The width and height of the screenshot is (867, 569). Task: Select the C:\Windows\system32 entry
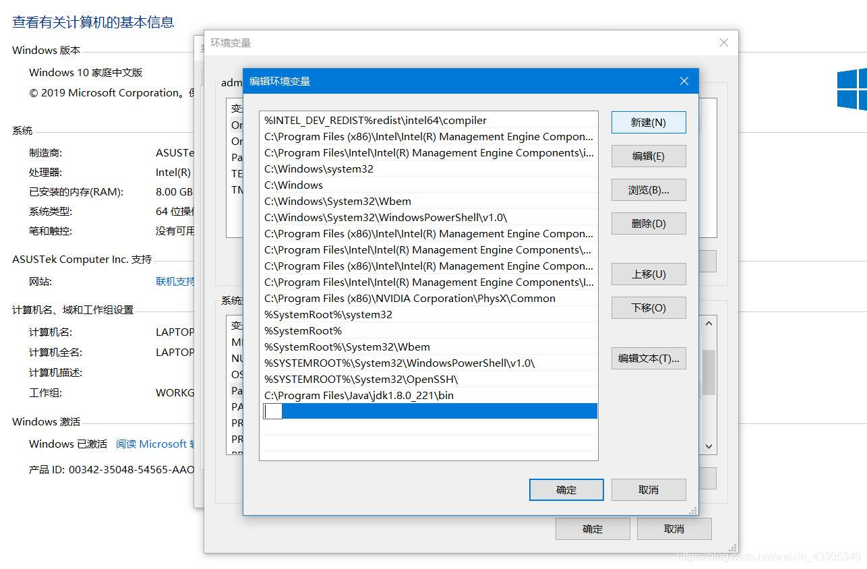coord(429,169)
